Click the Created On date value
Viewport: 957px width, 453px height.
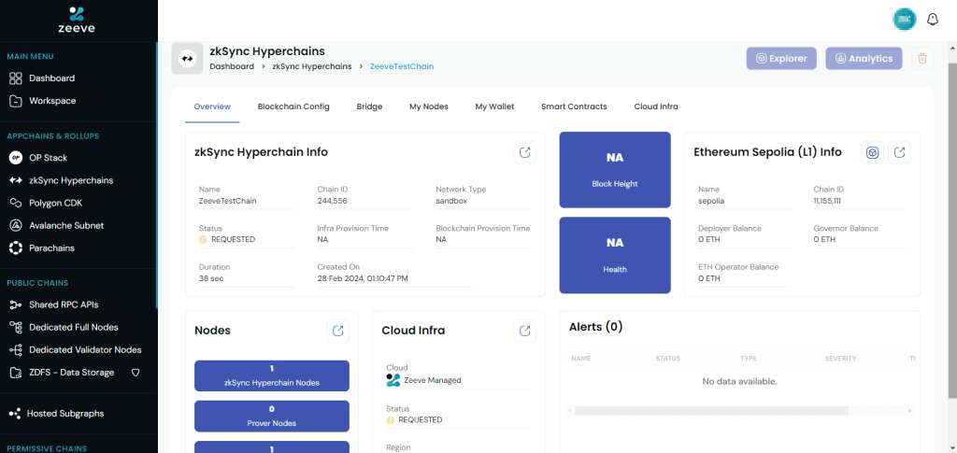coord(363,278)
